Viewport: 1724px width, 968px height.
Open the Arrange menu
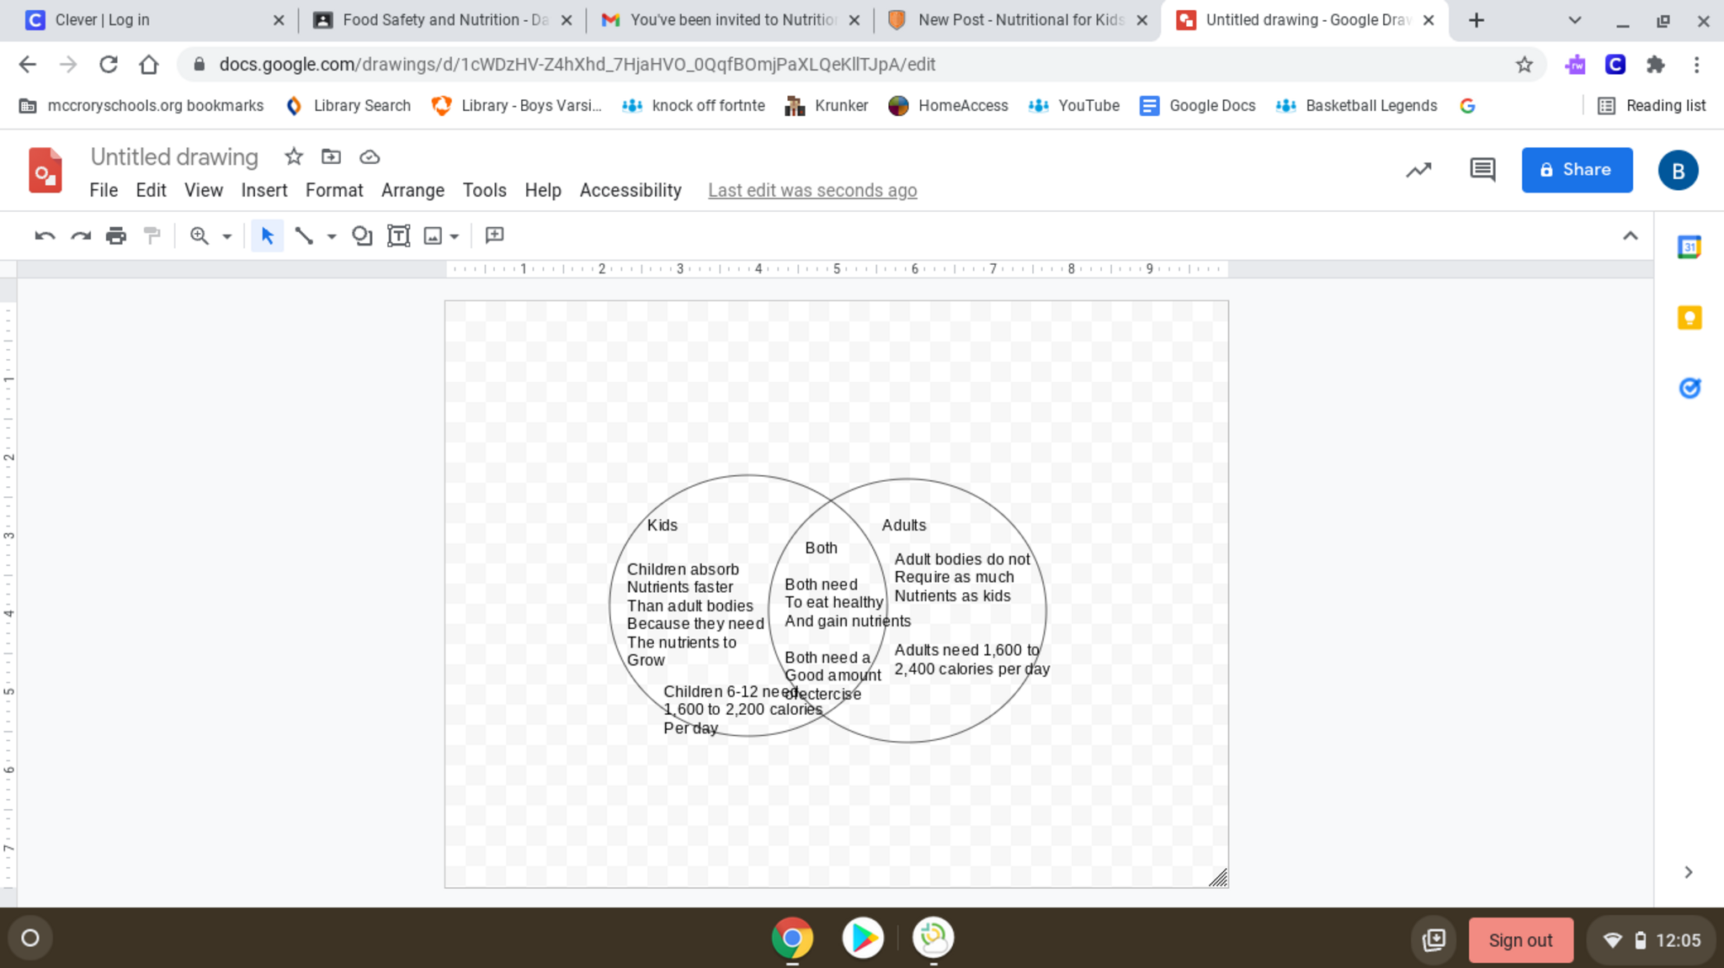(x=412, y=191)
